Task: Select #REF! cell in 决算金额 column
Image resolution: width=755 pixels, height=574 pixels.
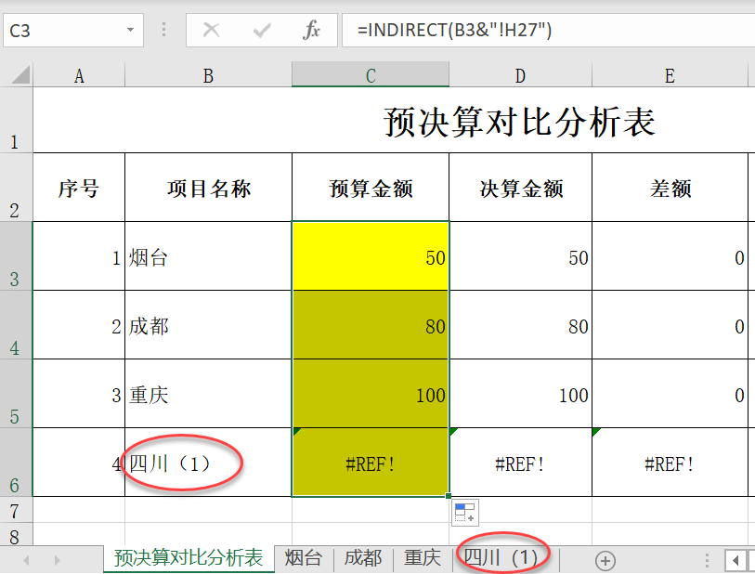Action: pos(520,463)
